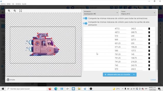Viewport: 163px width, 91px height.
Task: Show hidden system tray icons
Action: (x=123, y=89)
